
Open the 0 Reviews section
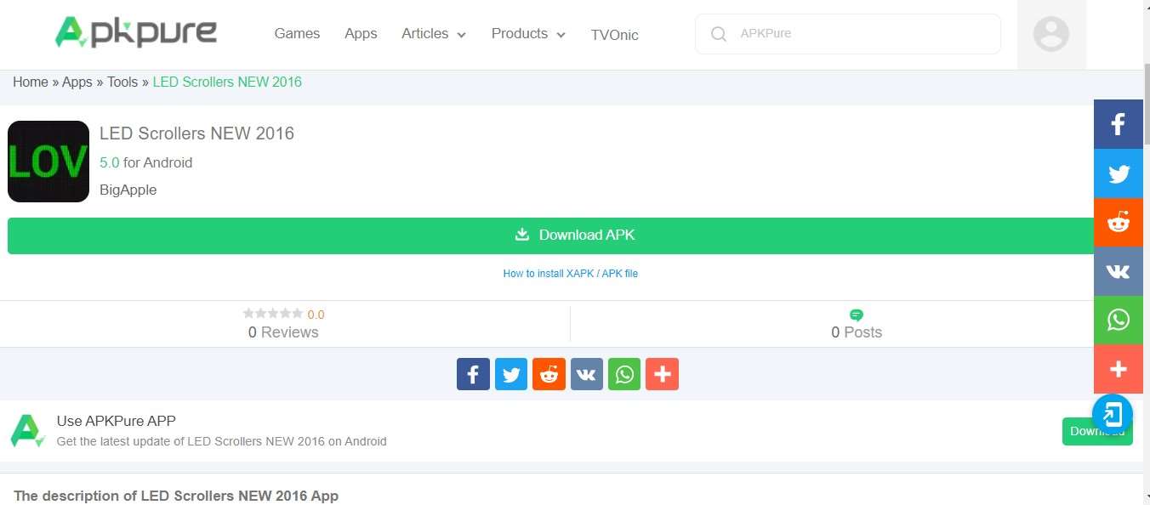[x=283, y=332]
